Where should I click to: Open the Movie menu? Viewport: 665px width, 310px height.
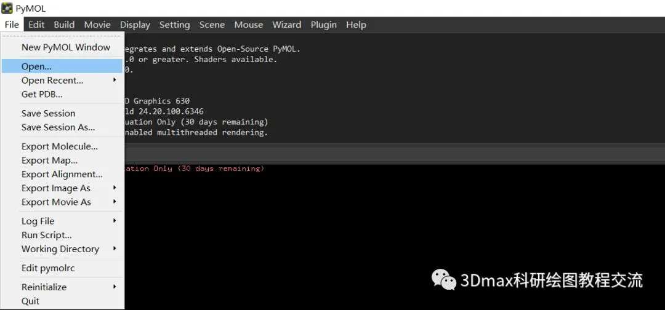(x=97, y=25)
